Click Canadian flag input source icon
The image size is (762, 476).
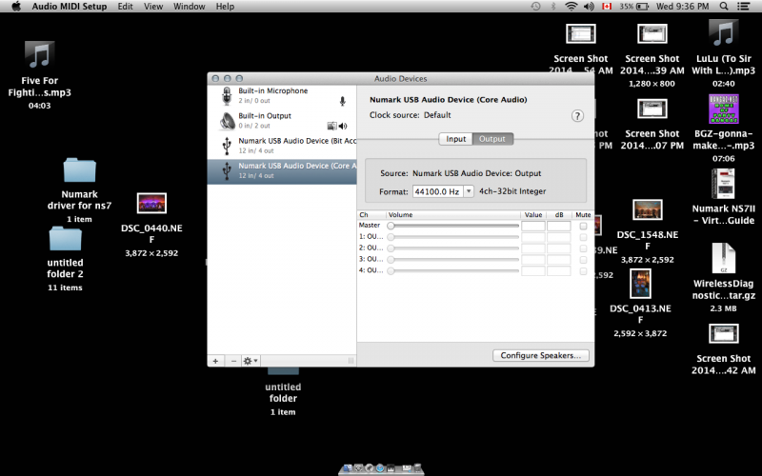coord(607,7)
